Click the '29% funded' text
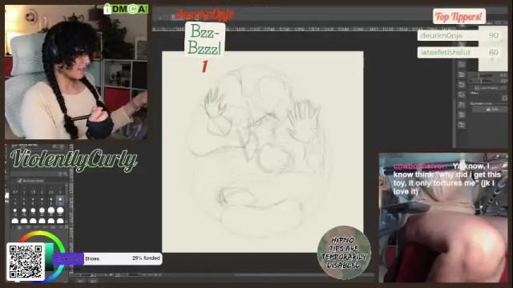 (x=146, y=258)
